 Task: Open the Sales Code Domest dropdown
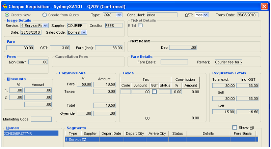click(x=84, y=32)
